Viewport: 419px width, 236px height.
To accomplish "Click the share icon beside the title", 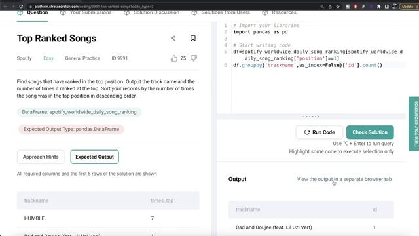I will (173, 38).
